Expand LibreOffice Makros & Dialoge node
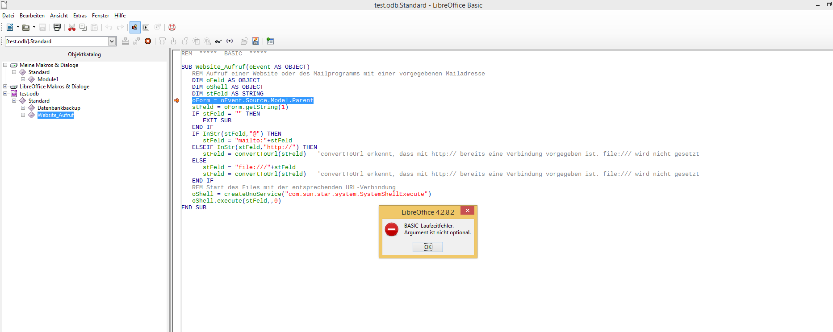 point(5,87)
